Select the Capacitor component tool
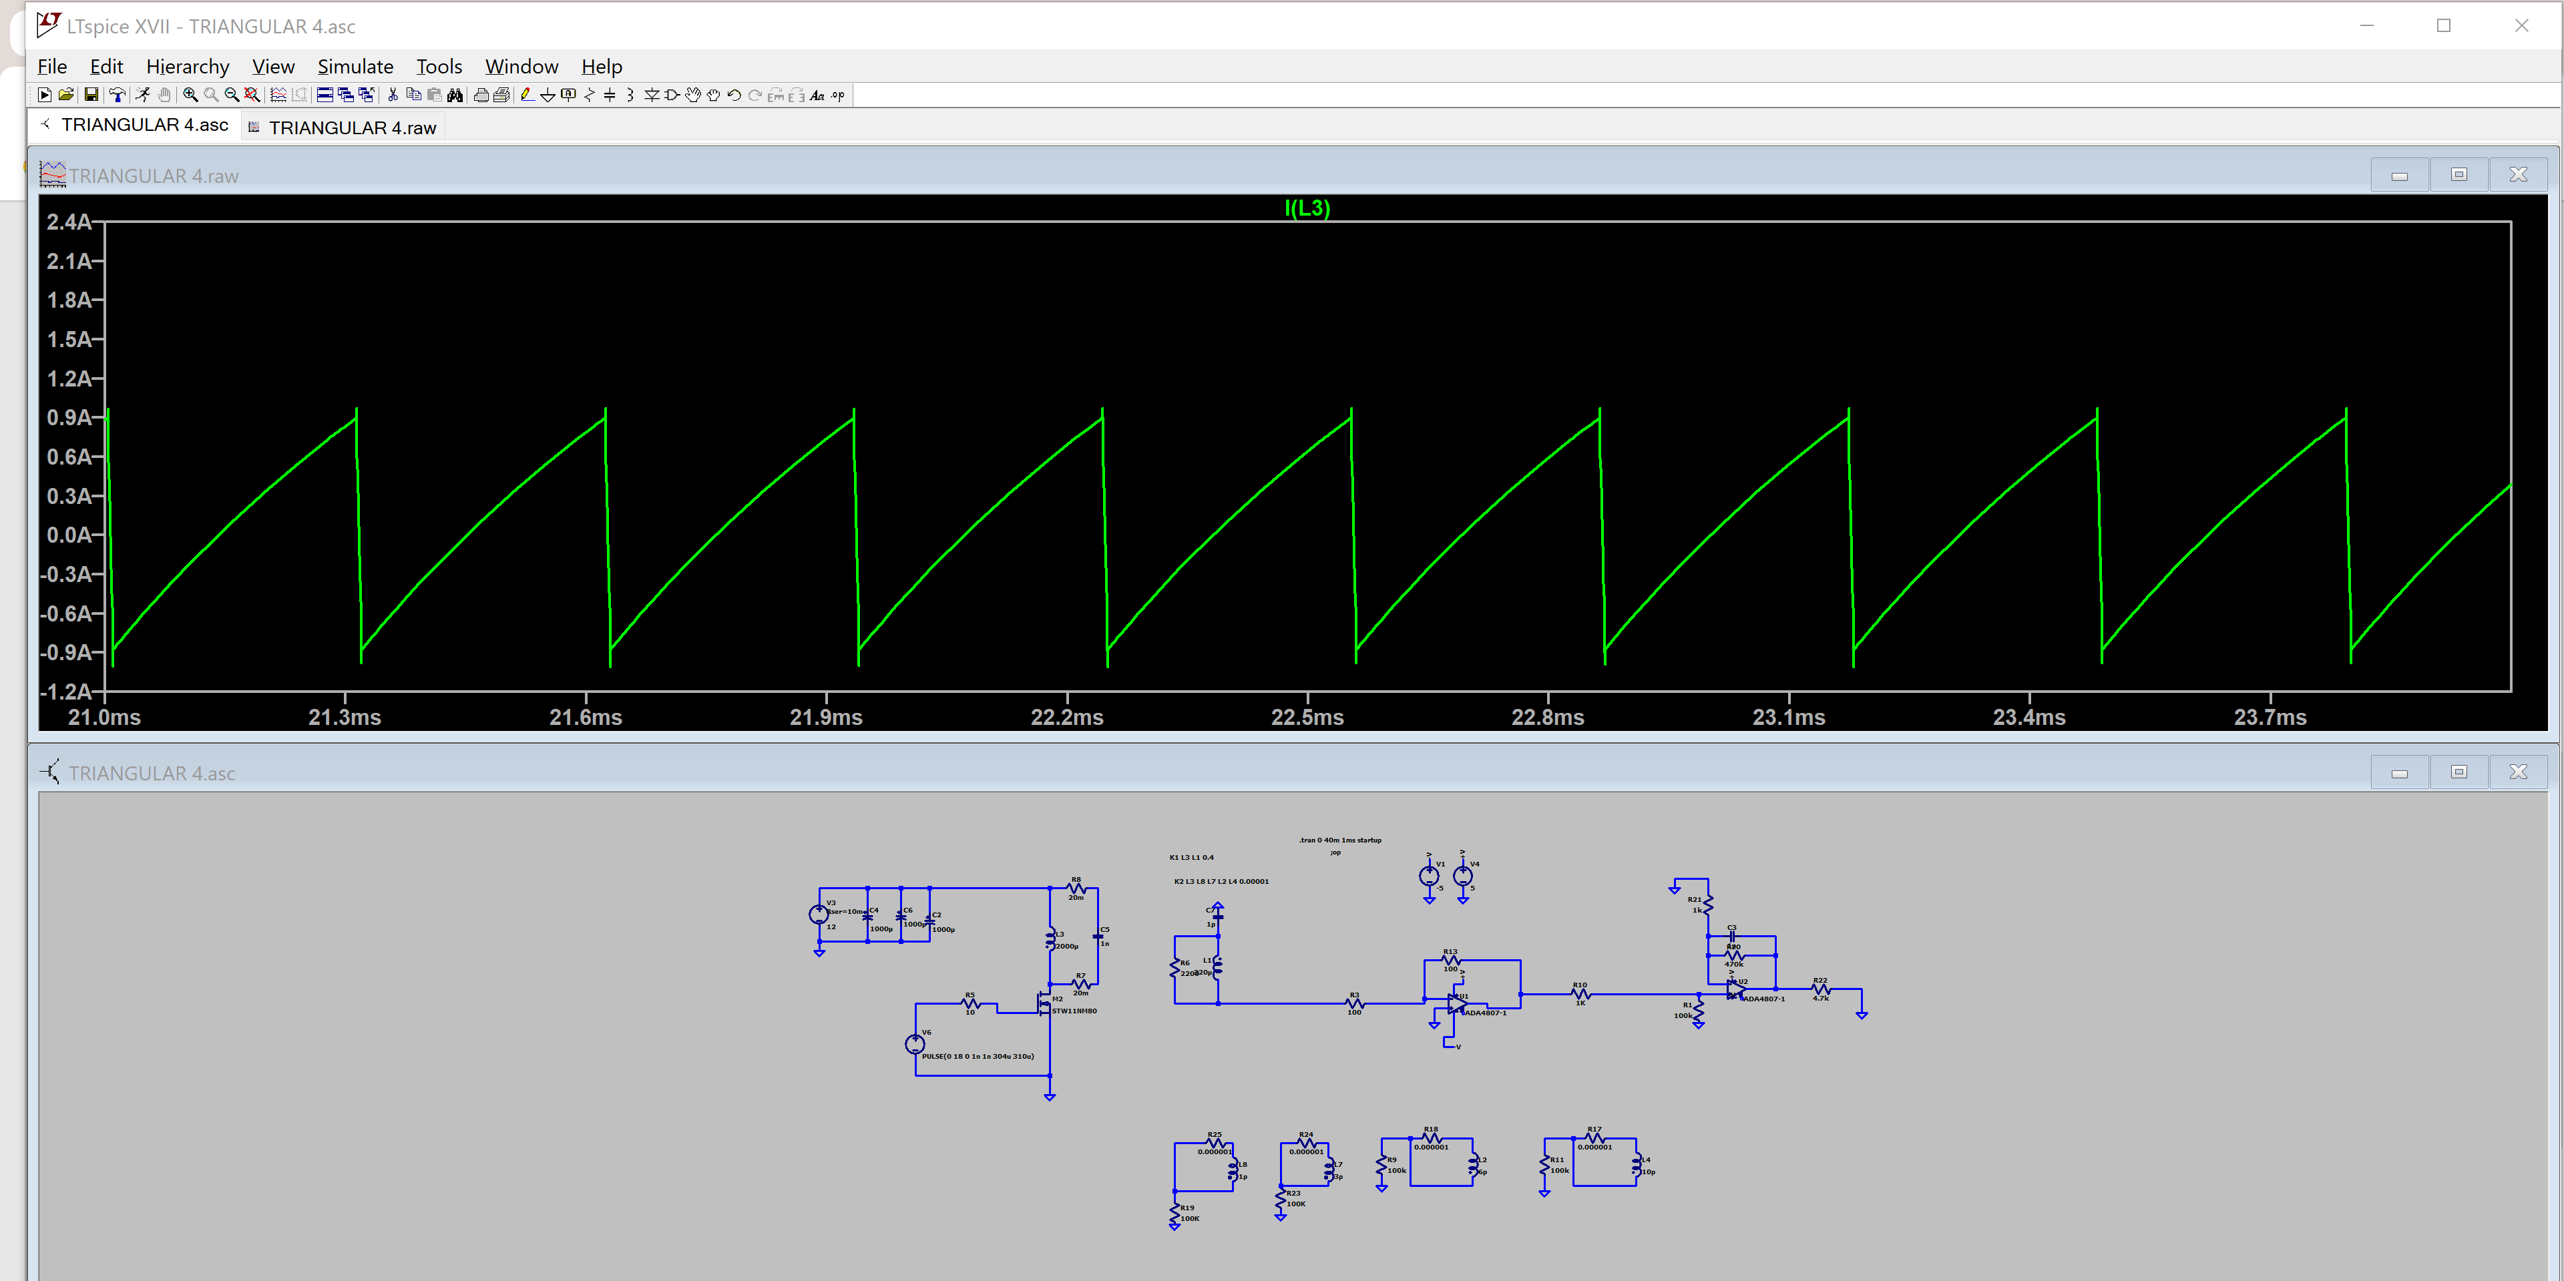Image resolution: width=2564 pixels, height=1281 pixels. pos(610,95)
